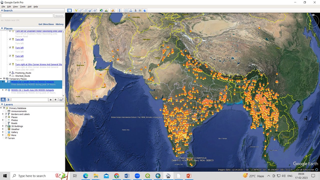Expand the Weather layer node
This screenshot has width=320, height=180.
point(3,129)
